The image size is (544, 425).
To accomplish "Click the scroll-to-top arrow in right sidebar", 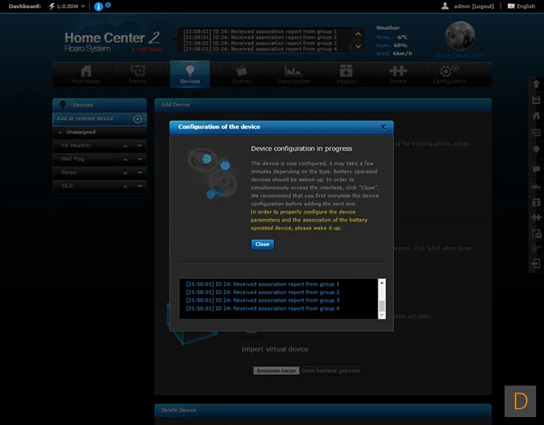I will coord(536,84).
